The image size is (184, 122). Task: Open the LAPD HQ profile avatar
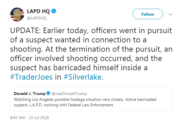coord(17,15)
